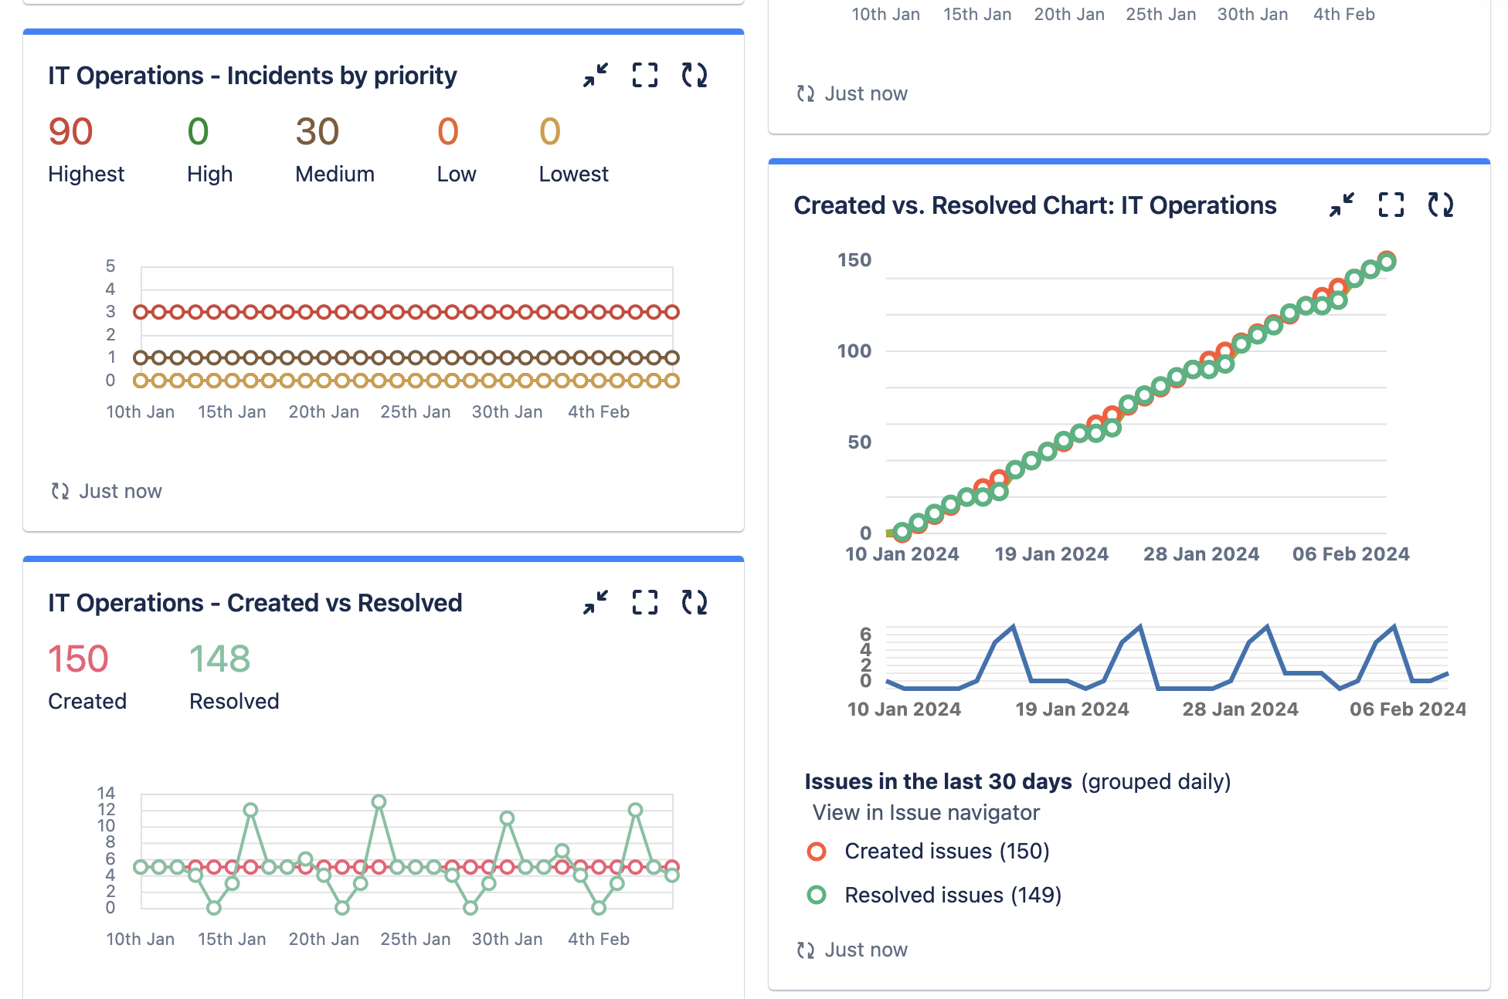
Task: Open Resolved issues (149) link
Action: (x=953, y=895)
